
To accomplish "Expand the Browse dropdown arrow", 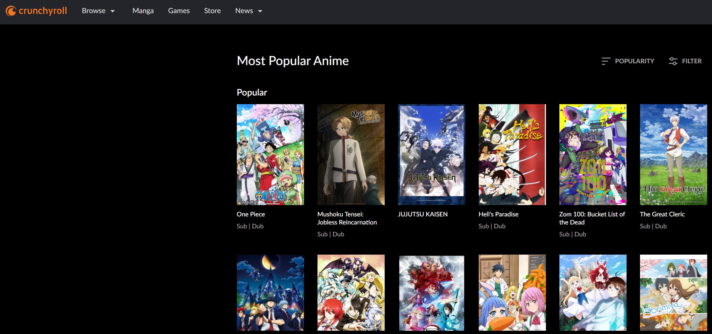I will [x=113, y=11].
